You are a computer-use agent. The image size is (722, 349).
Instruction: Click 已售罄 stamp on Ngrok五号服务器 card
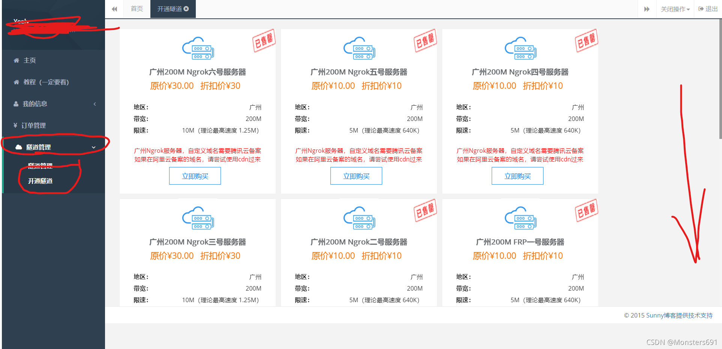point(425,40)
